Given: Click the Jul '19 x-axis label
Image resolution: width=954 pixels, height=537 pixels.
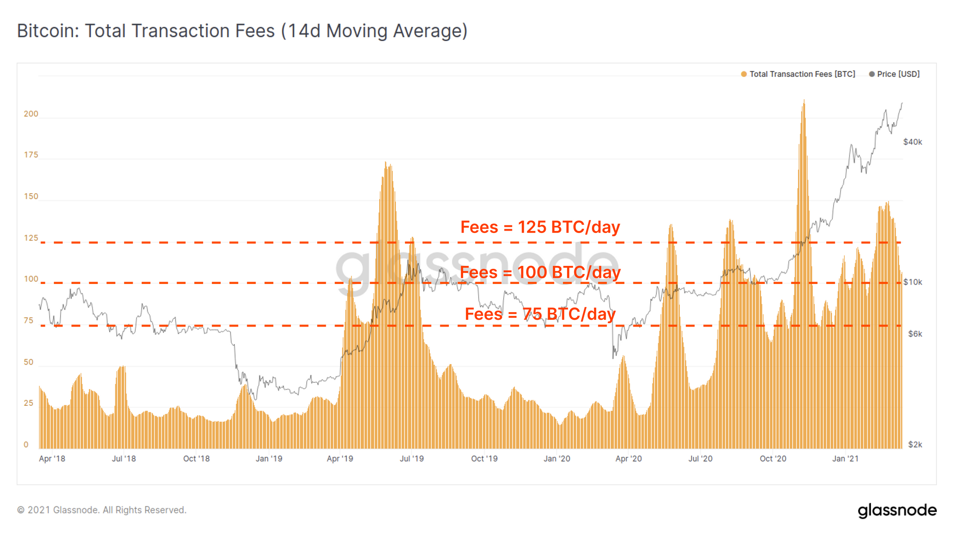Looking at the screenshot, I should click(x=412, y=459).
